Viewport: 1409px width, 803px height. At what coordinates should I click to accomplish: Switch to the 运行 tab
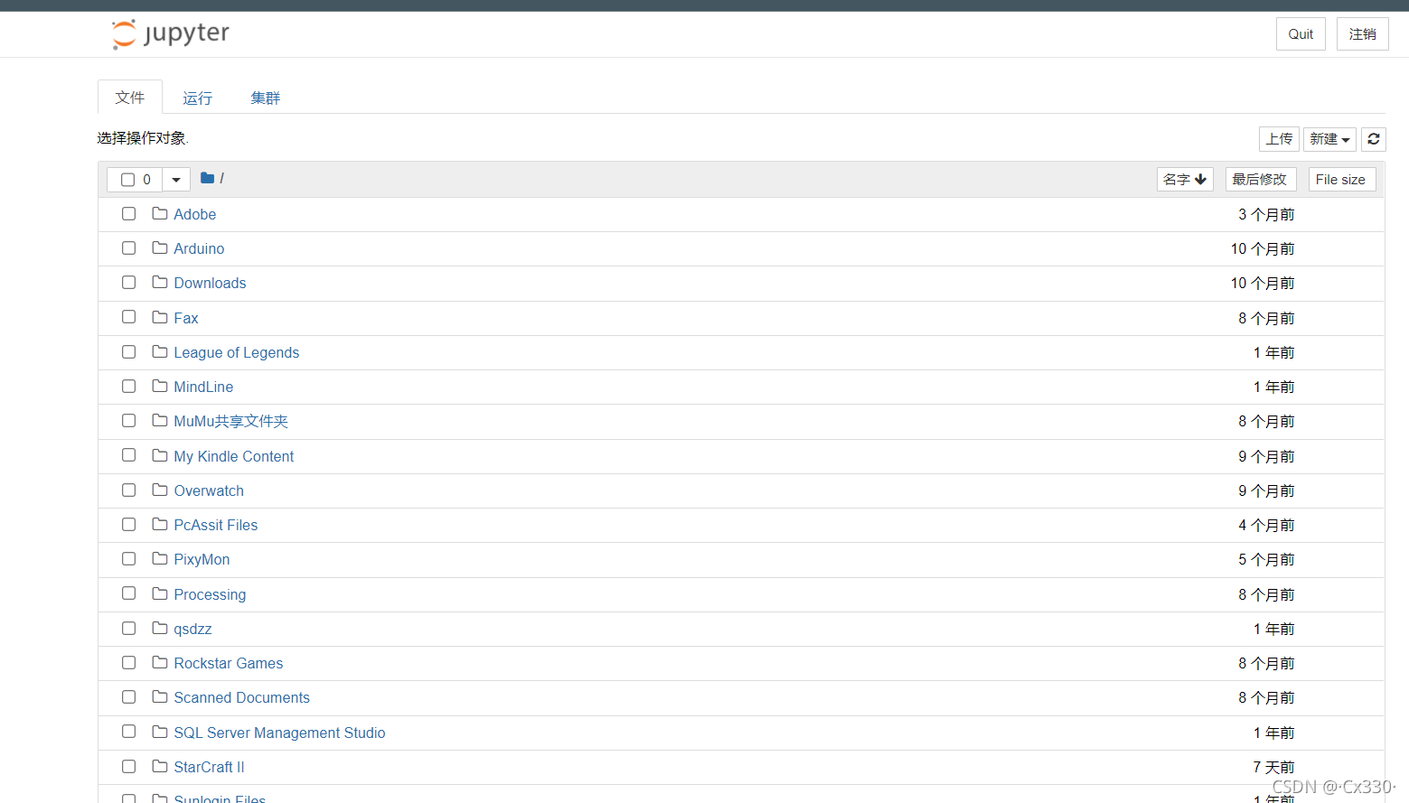click(x=197, y=98)
